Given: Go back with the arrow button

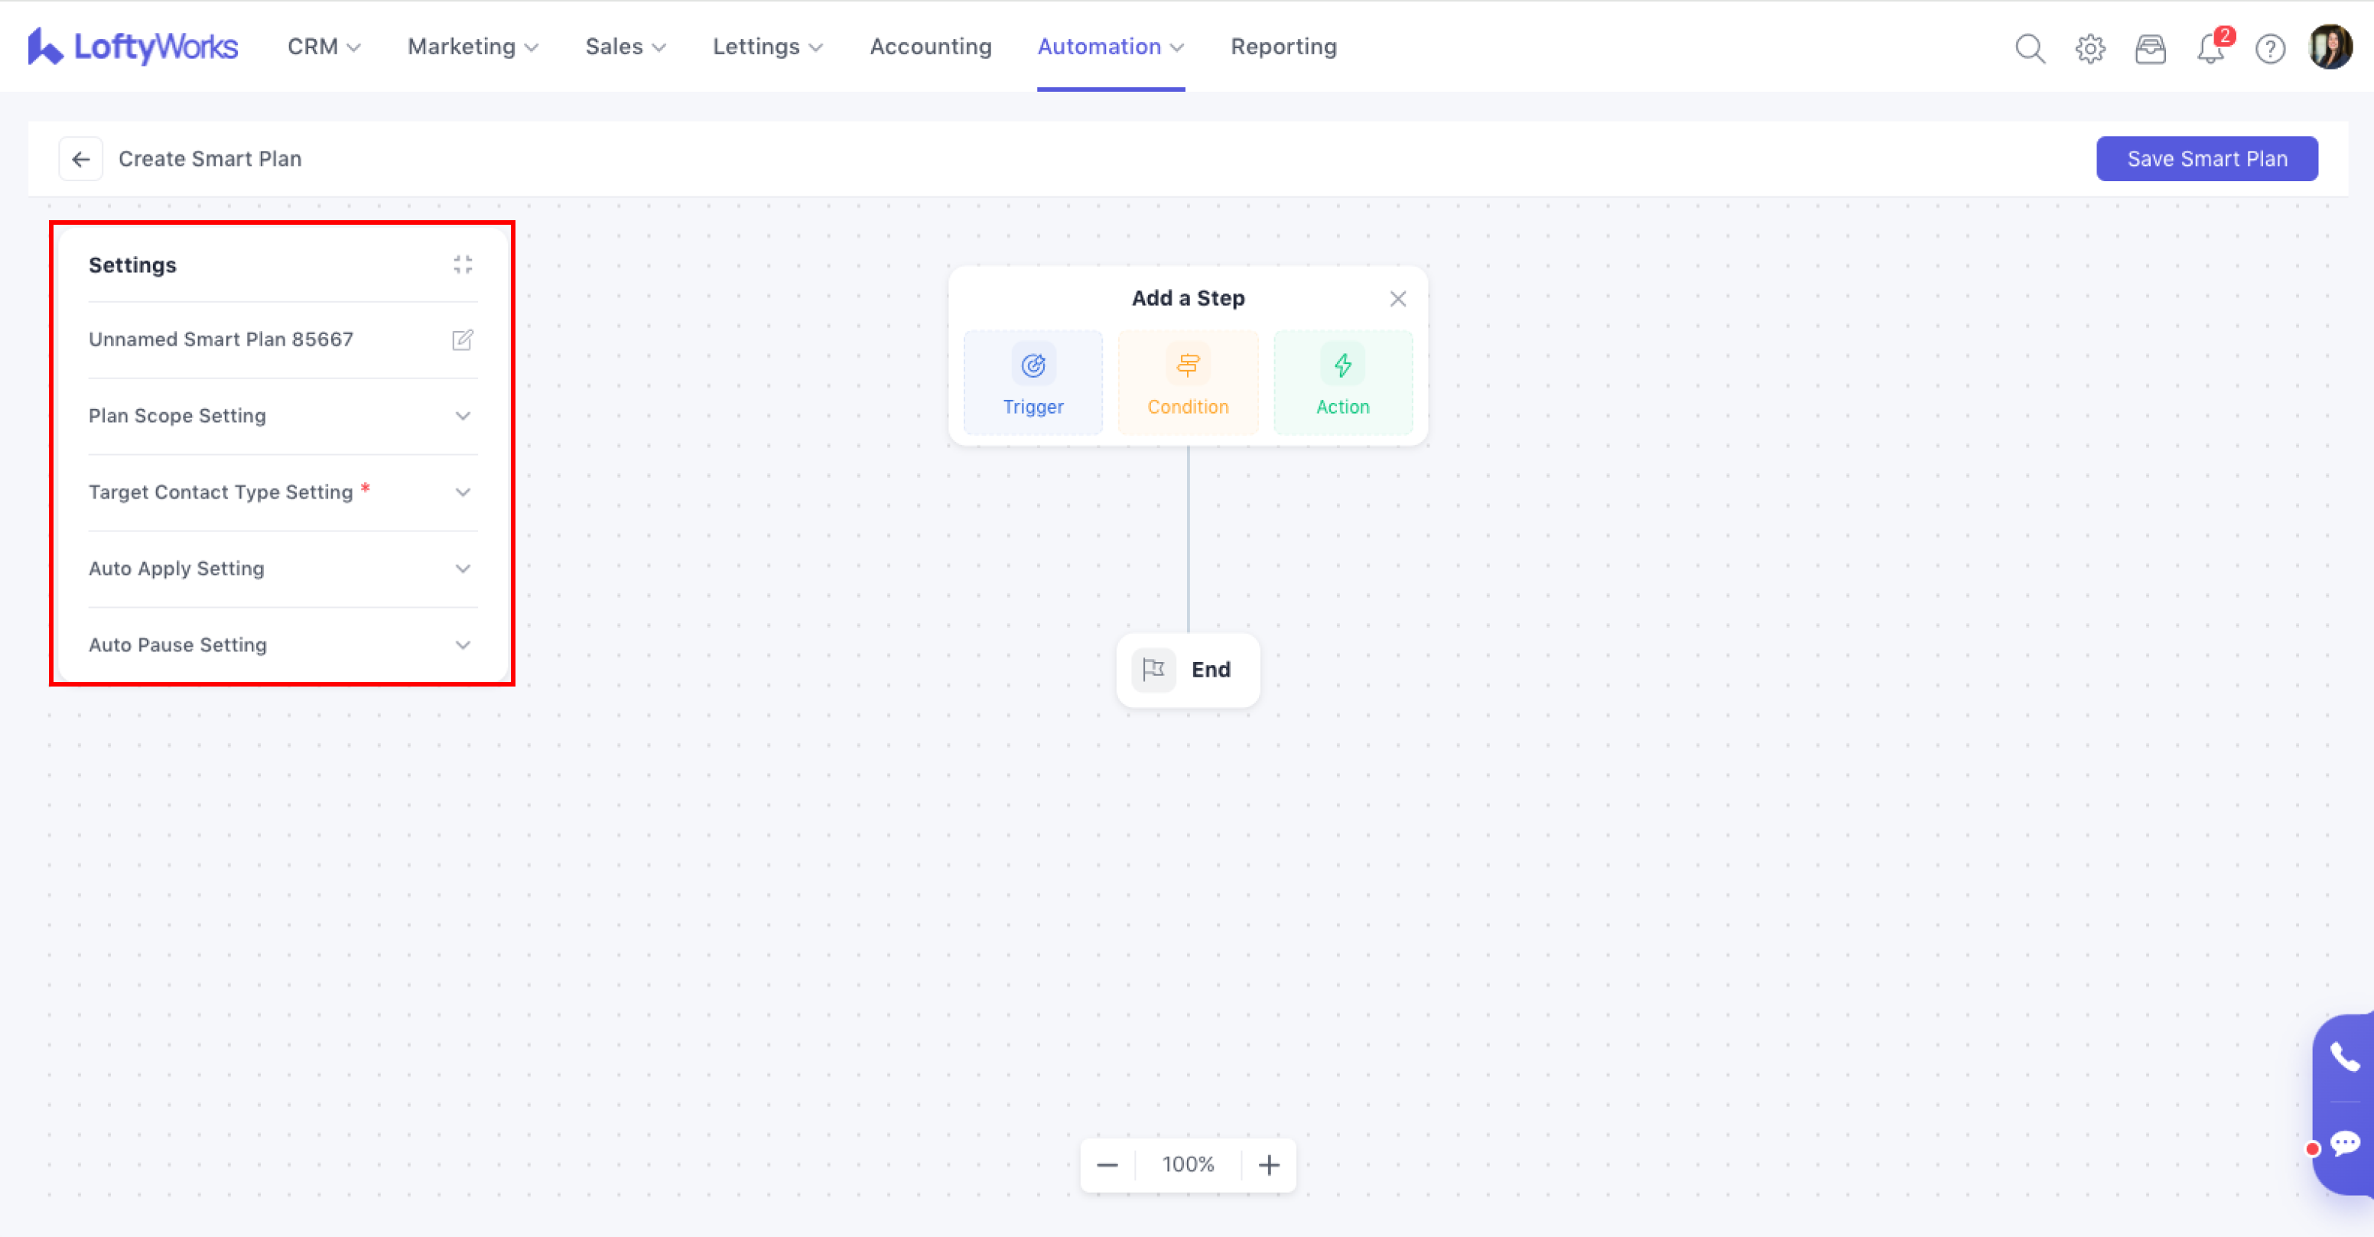Looking at the screenshot, I should [x=81, y=159].
